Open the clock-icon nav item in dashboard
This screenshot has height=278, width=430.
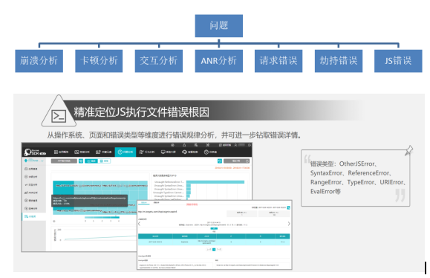click(x=210, y=152)
